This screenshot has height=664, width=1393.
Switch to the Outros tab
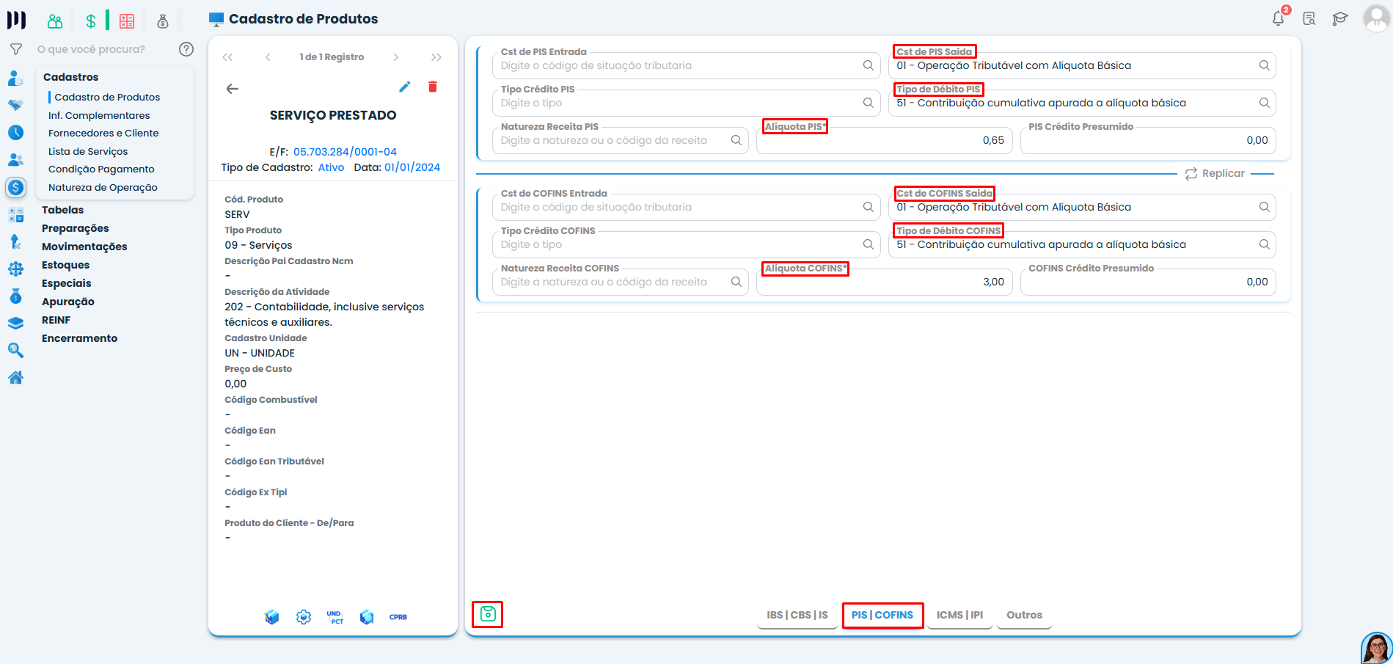point(1024,615)
